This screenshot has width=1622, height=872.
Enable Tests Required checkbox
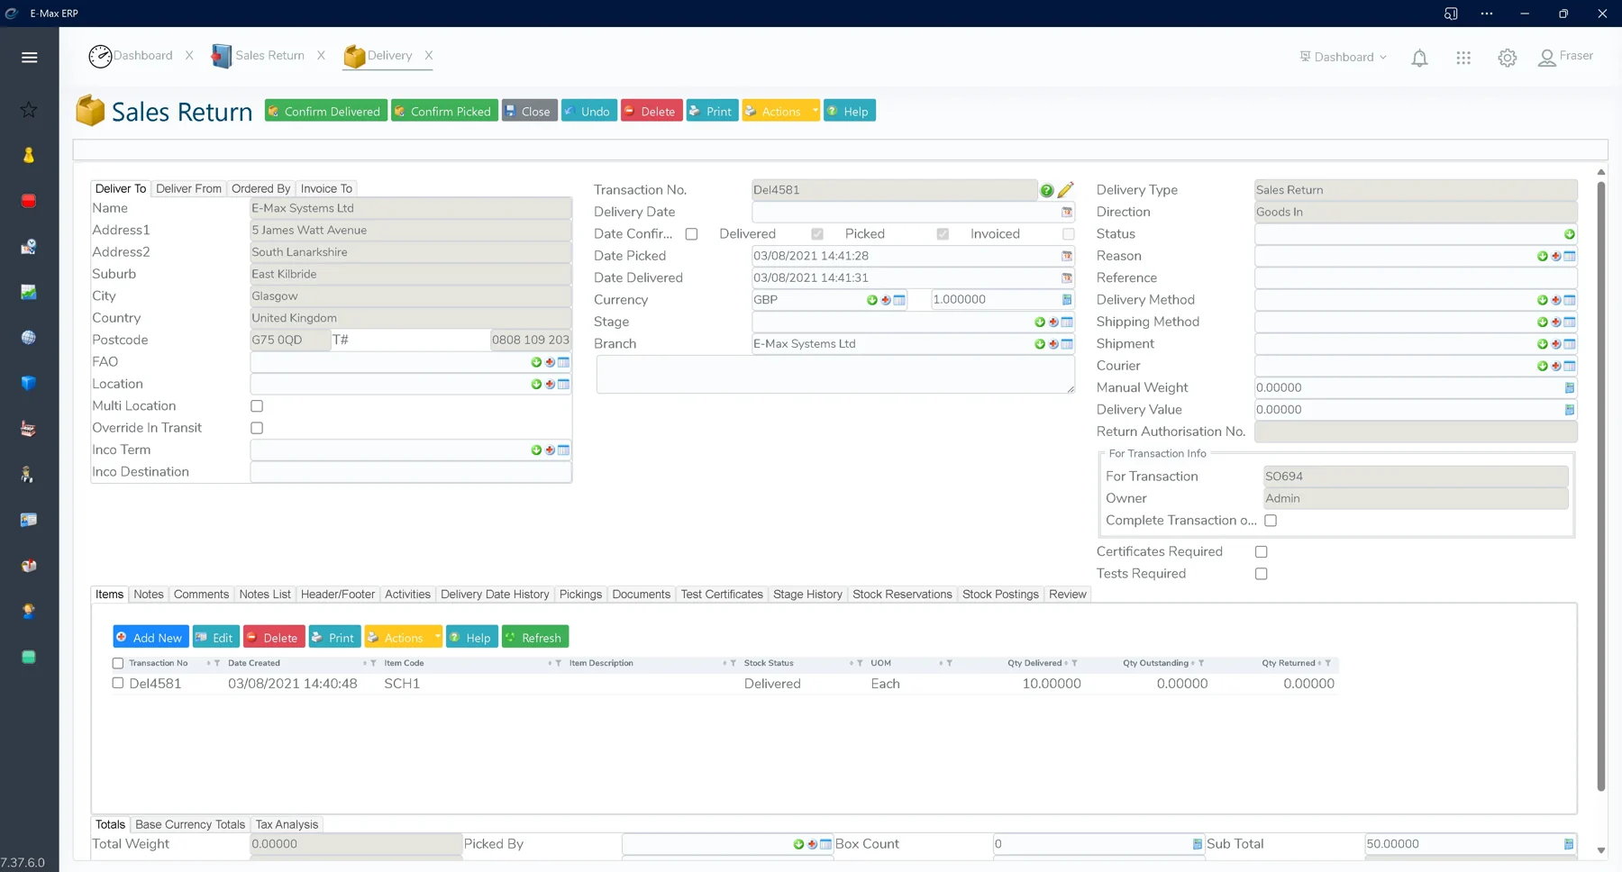click(x=1262, y=574)
